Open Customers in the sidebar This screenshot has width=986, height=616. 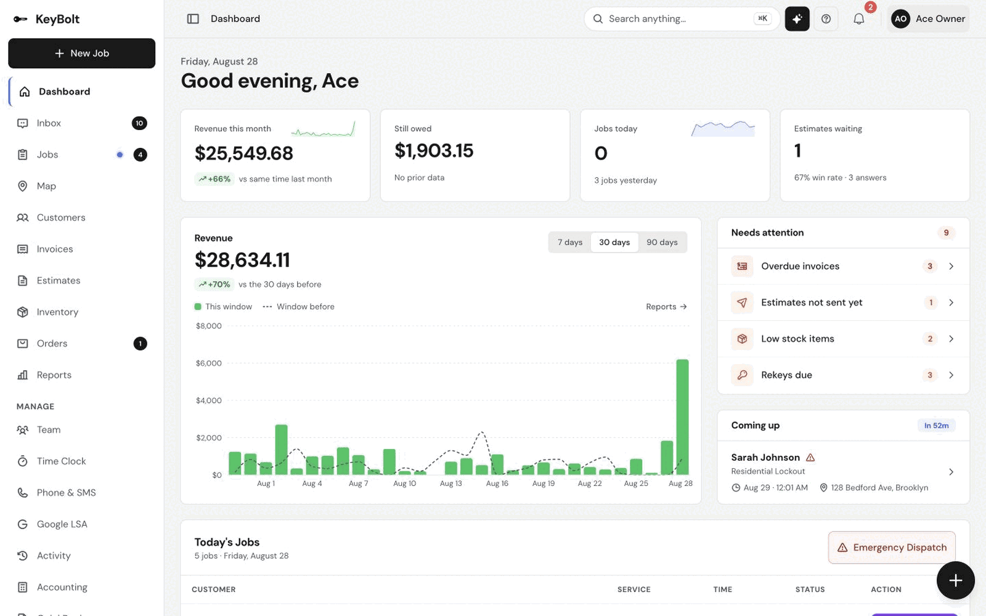81,217
